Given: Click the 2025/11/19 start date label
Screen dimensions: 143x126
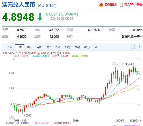Looking at the screenshot, I should tap(20, 121).
